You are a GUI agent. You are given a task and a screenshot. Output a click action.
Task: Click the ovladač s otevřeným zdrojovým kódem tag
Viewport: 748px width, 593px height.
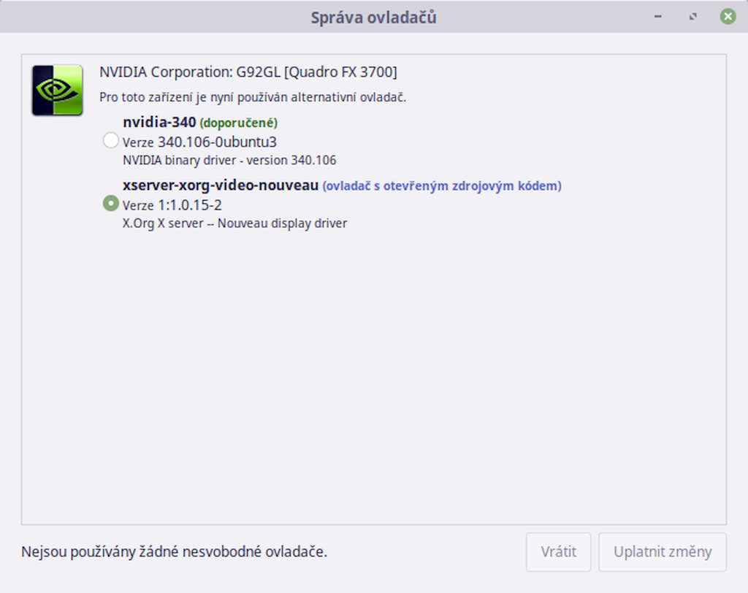[442, 186]
